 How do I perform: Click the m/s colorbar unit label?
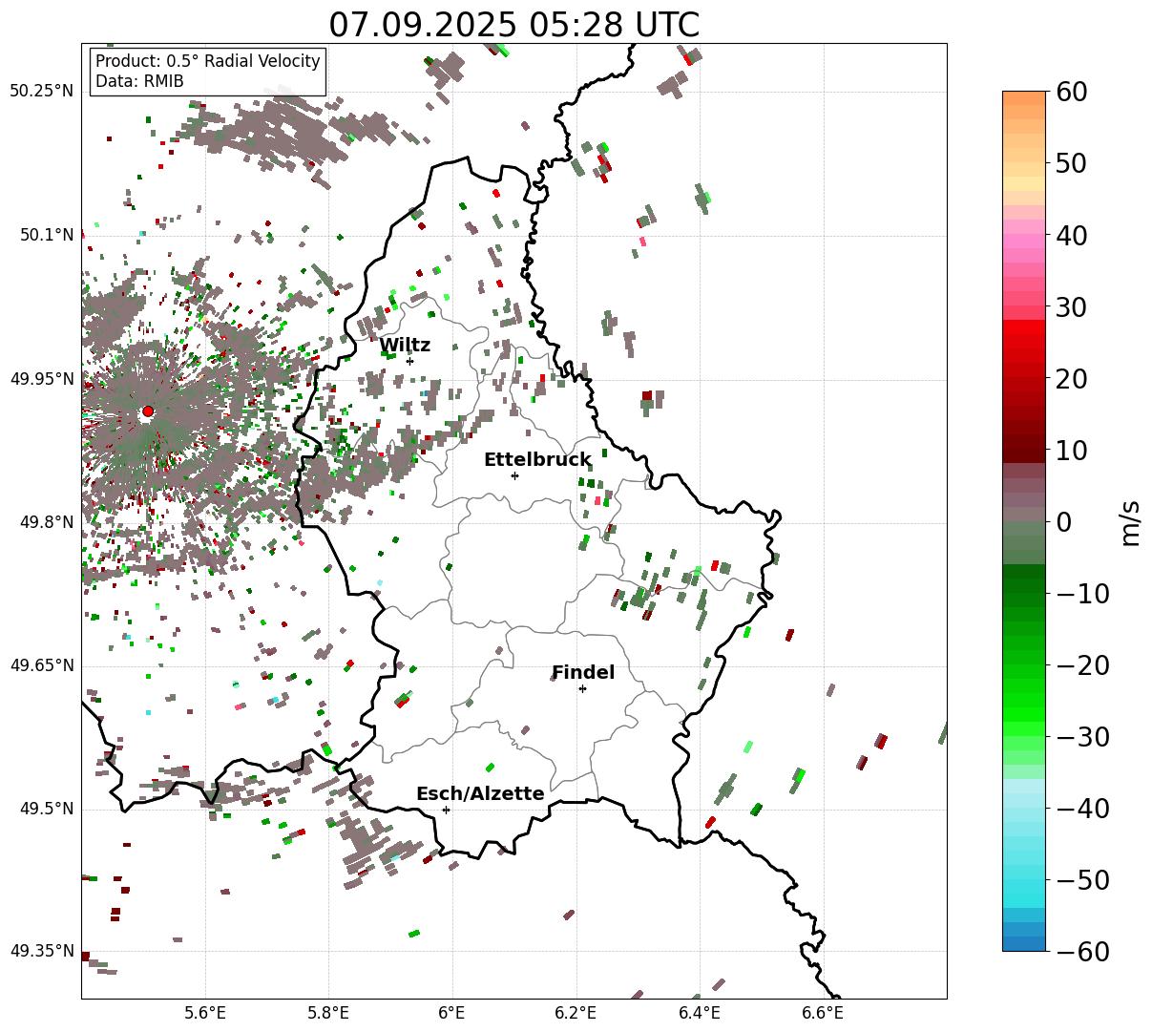click(x=1131, y=522)
